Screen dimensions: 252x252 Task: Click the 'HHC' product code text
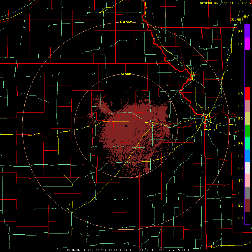[246, 17]
